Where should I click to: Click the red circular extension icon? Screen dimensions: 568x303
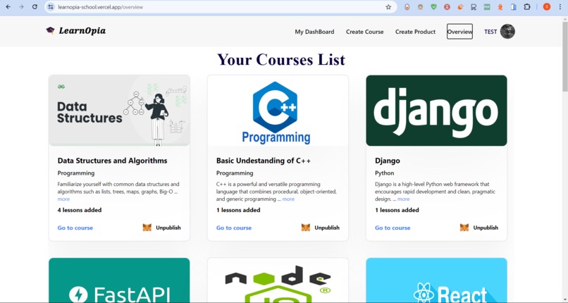pyautogui.click(x=447, y=7)
